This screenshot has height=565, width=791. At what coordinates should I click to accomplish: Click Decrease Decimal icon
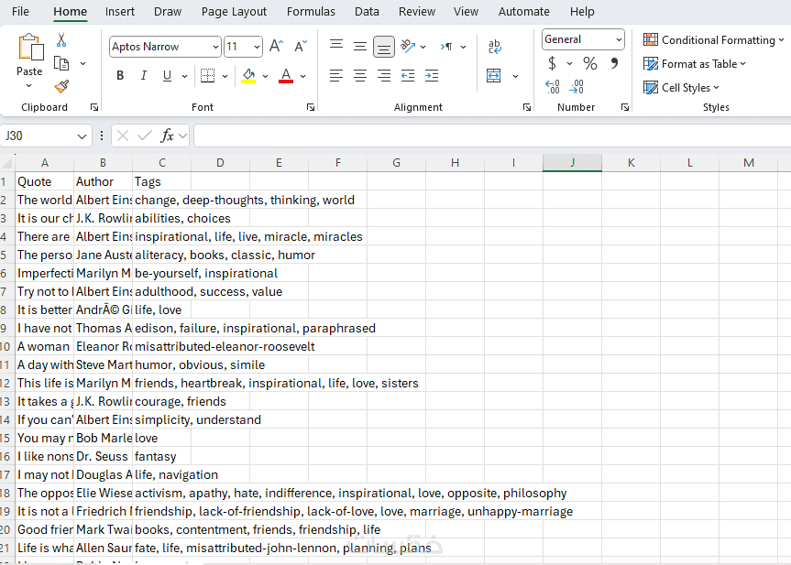[577, 87]
